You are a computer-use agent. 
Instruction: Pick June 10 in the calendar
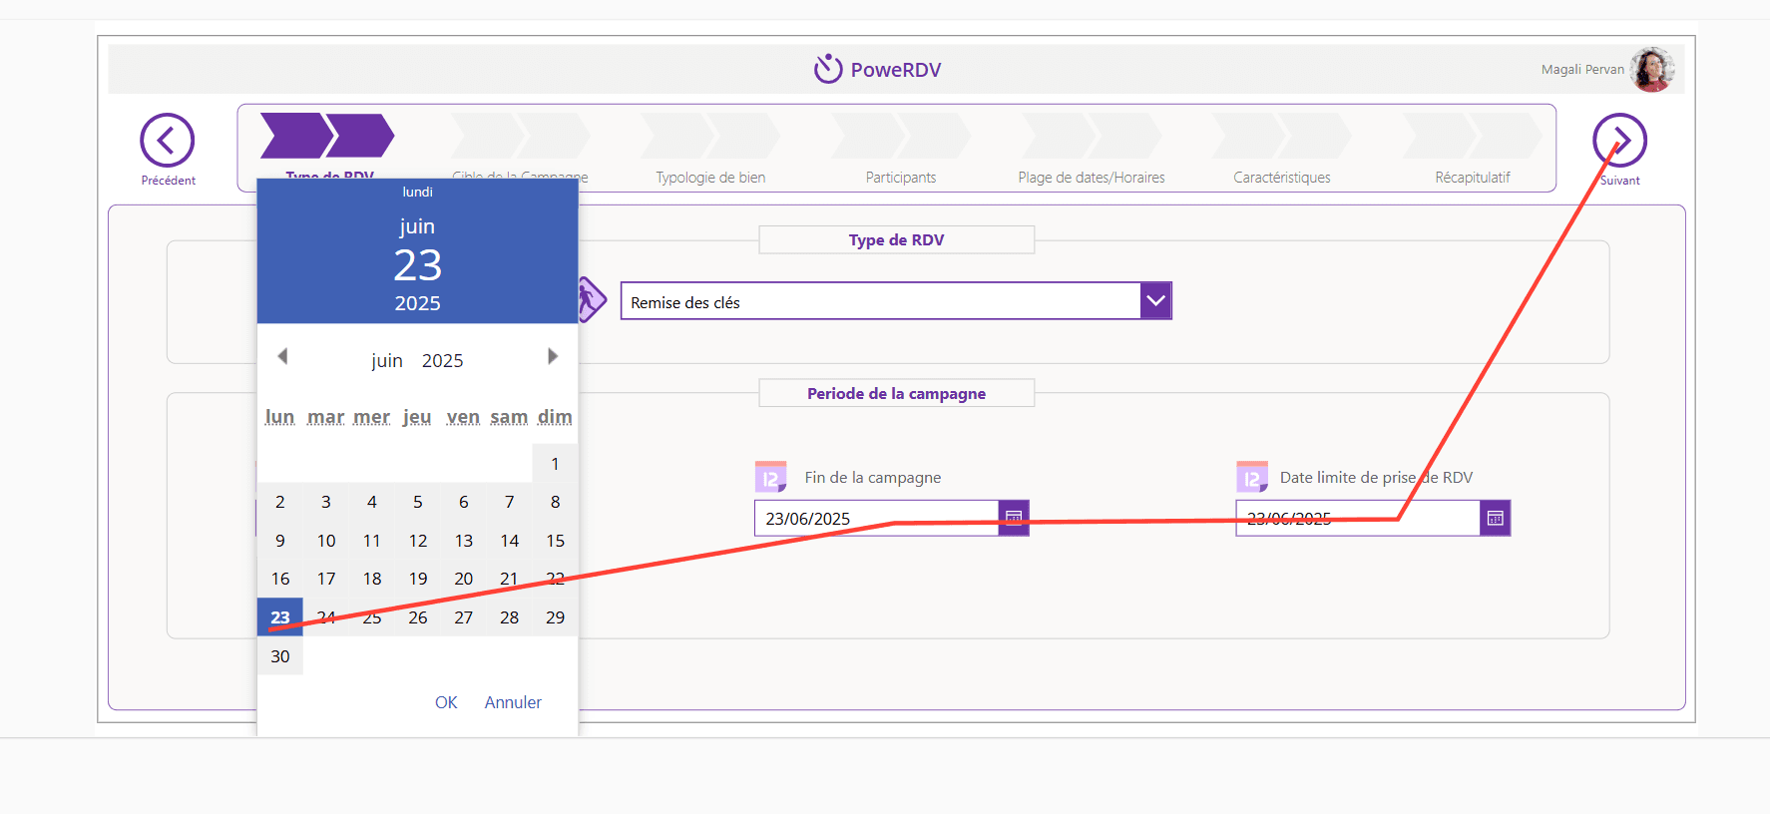[x=326, y=541]
